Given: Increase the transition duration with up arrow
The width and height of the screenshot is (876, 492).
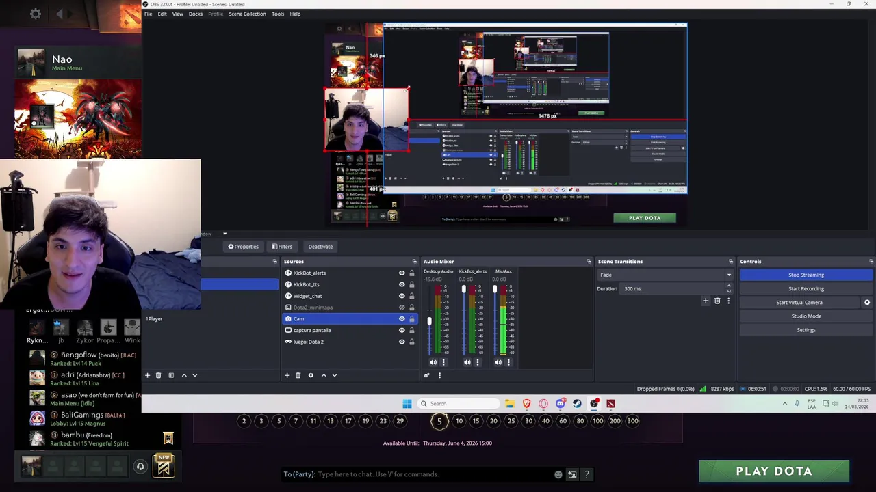Looking at the screenshot, I should coord(729,286).
